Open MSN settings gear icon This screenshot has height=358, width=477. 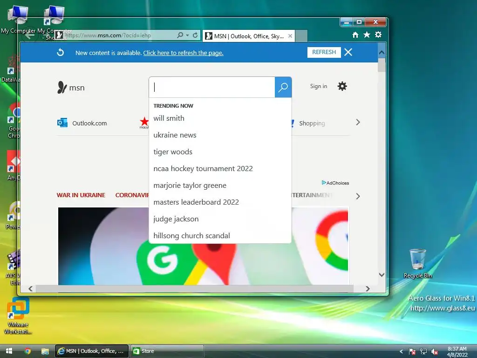click(x=342, y=86)
